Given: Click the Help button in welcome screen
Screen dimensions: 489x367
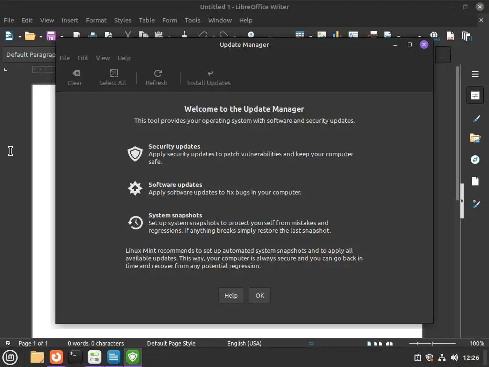Looking at the screenshot, I should (231, 295).
